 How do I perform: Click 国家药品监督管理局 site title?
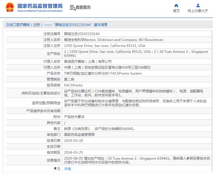pyautogui.click(x=40, y=6)
